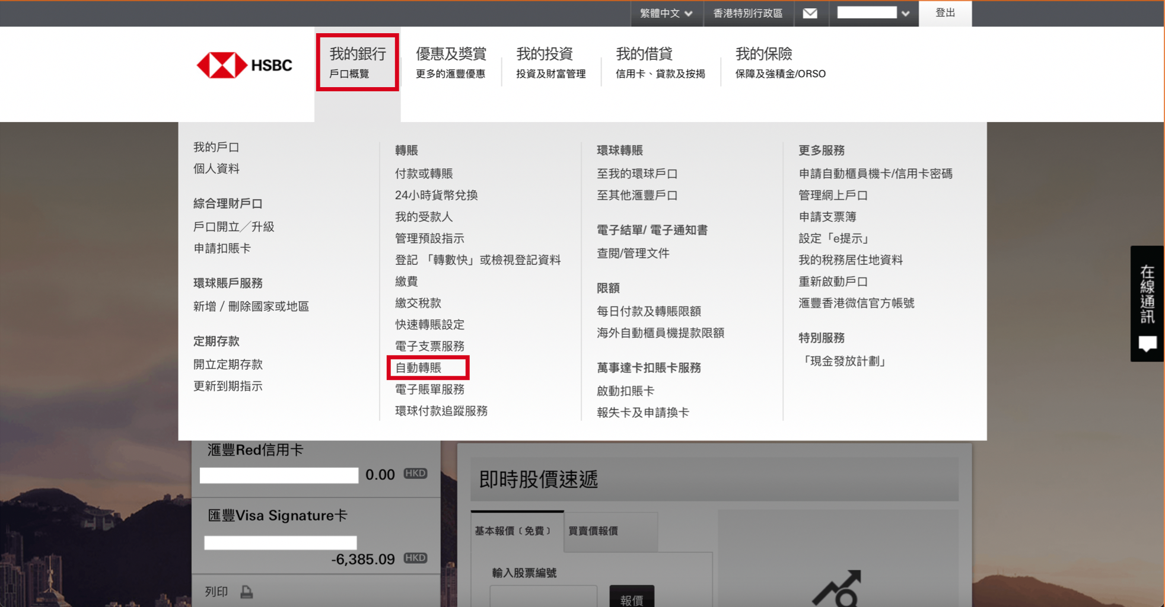Click 繳費 link
Screen dimensions: 1165x607
click(406, 282)
